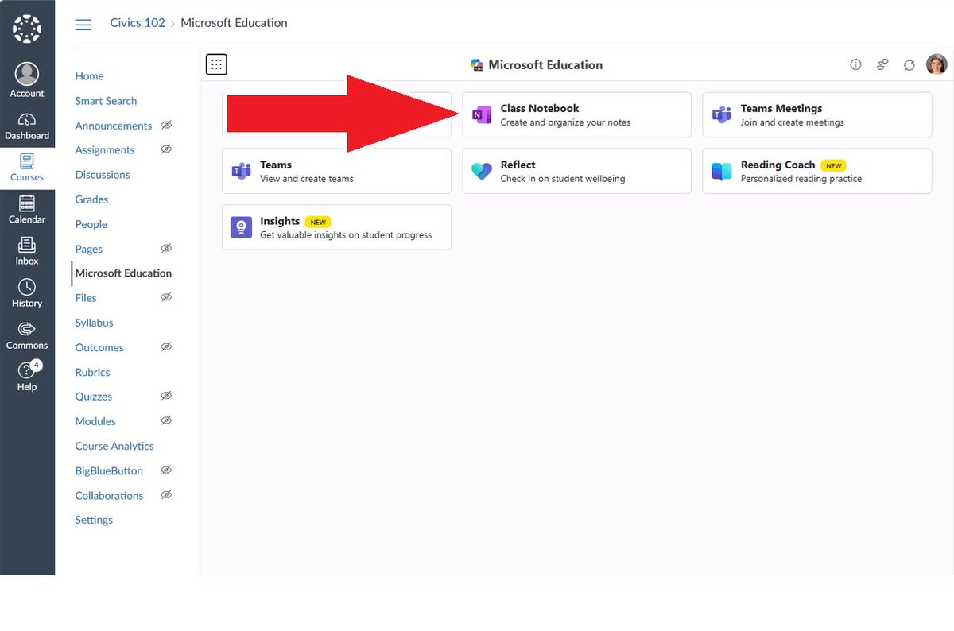954x631 pixels.
Task: Click the hidden-eye icon beside Files
Action: coord(166,297)
